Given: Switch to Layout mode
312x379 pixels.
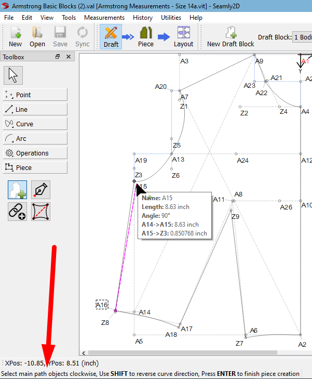Looking at the screenshot, I should (183, 36).
